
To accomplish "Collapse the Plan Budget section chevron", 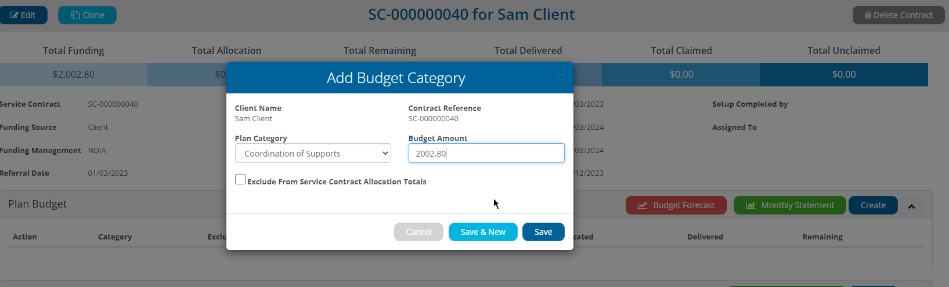I will [911, 206].
